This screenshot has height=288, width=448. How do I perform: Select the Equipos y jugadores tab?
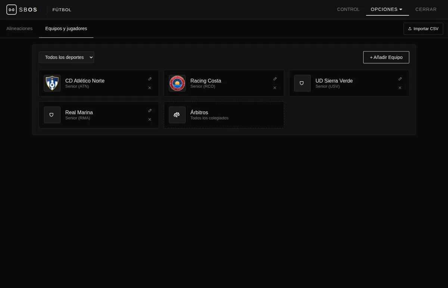[x=66, y=28]
